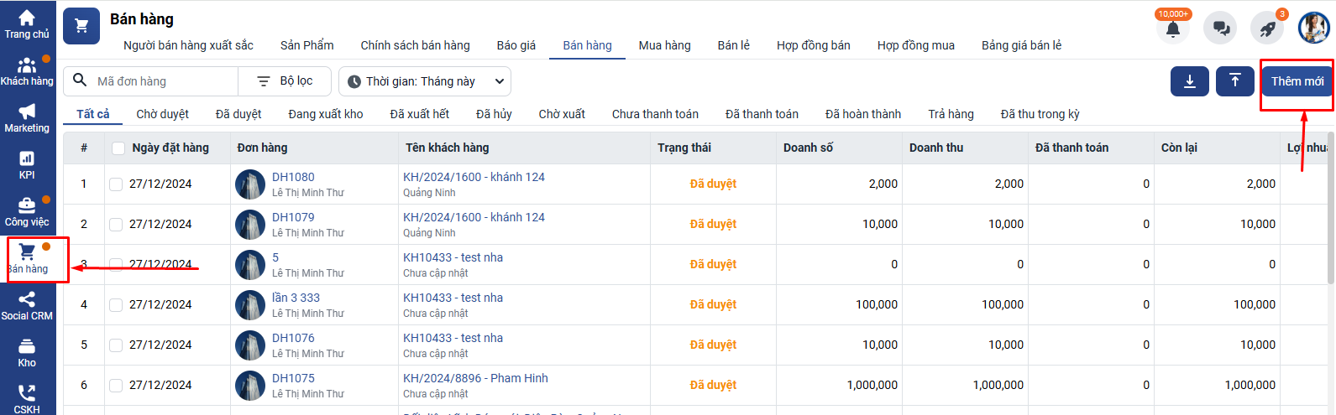The height and width of the screenshot is (415, 1336).
Task: Open the user avatar menu
Action: click(x=1313, y=29)
